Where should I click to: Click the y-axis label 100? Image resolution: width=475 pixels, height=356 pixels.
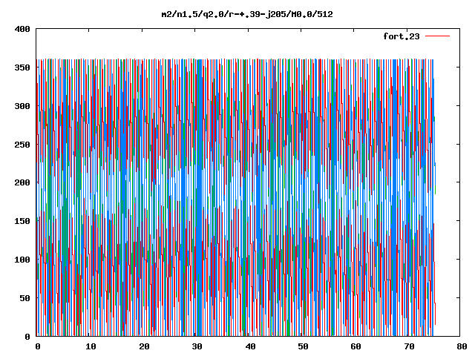22,260
